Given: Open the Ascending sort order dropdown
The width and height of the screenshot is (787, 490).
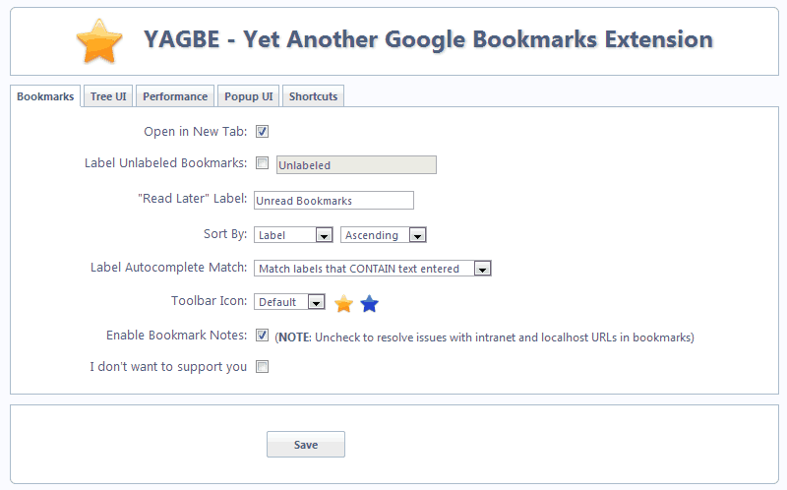Looking at the screenshot, I should click(x=384, y=235).
